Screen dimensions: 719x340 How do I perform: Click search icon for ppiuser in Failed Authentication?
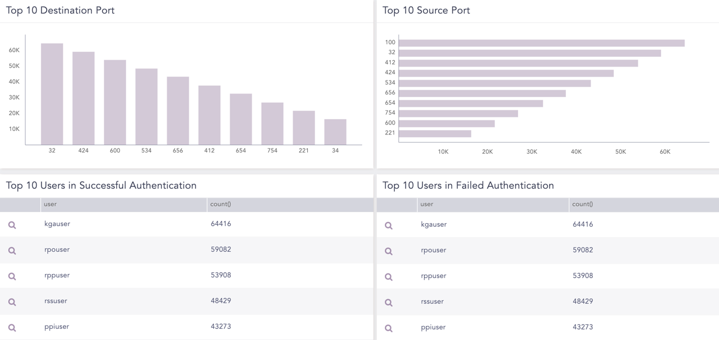[389, 328]
